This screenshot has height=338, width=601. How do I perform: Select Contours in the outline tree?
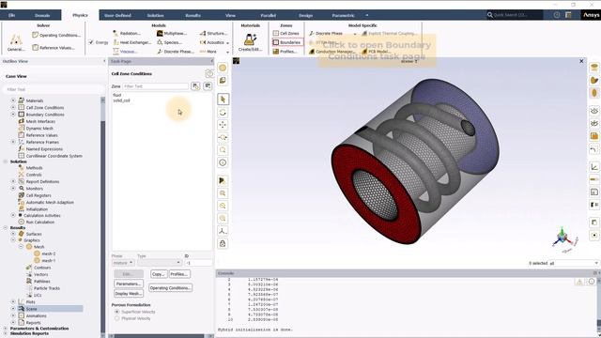(x=42, y=268)
